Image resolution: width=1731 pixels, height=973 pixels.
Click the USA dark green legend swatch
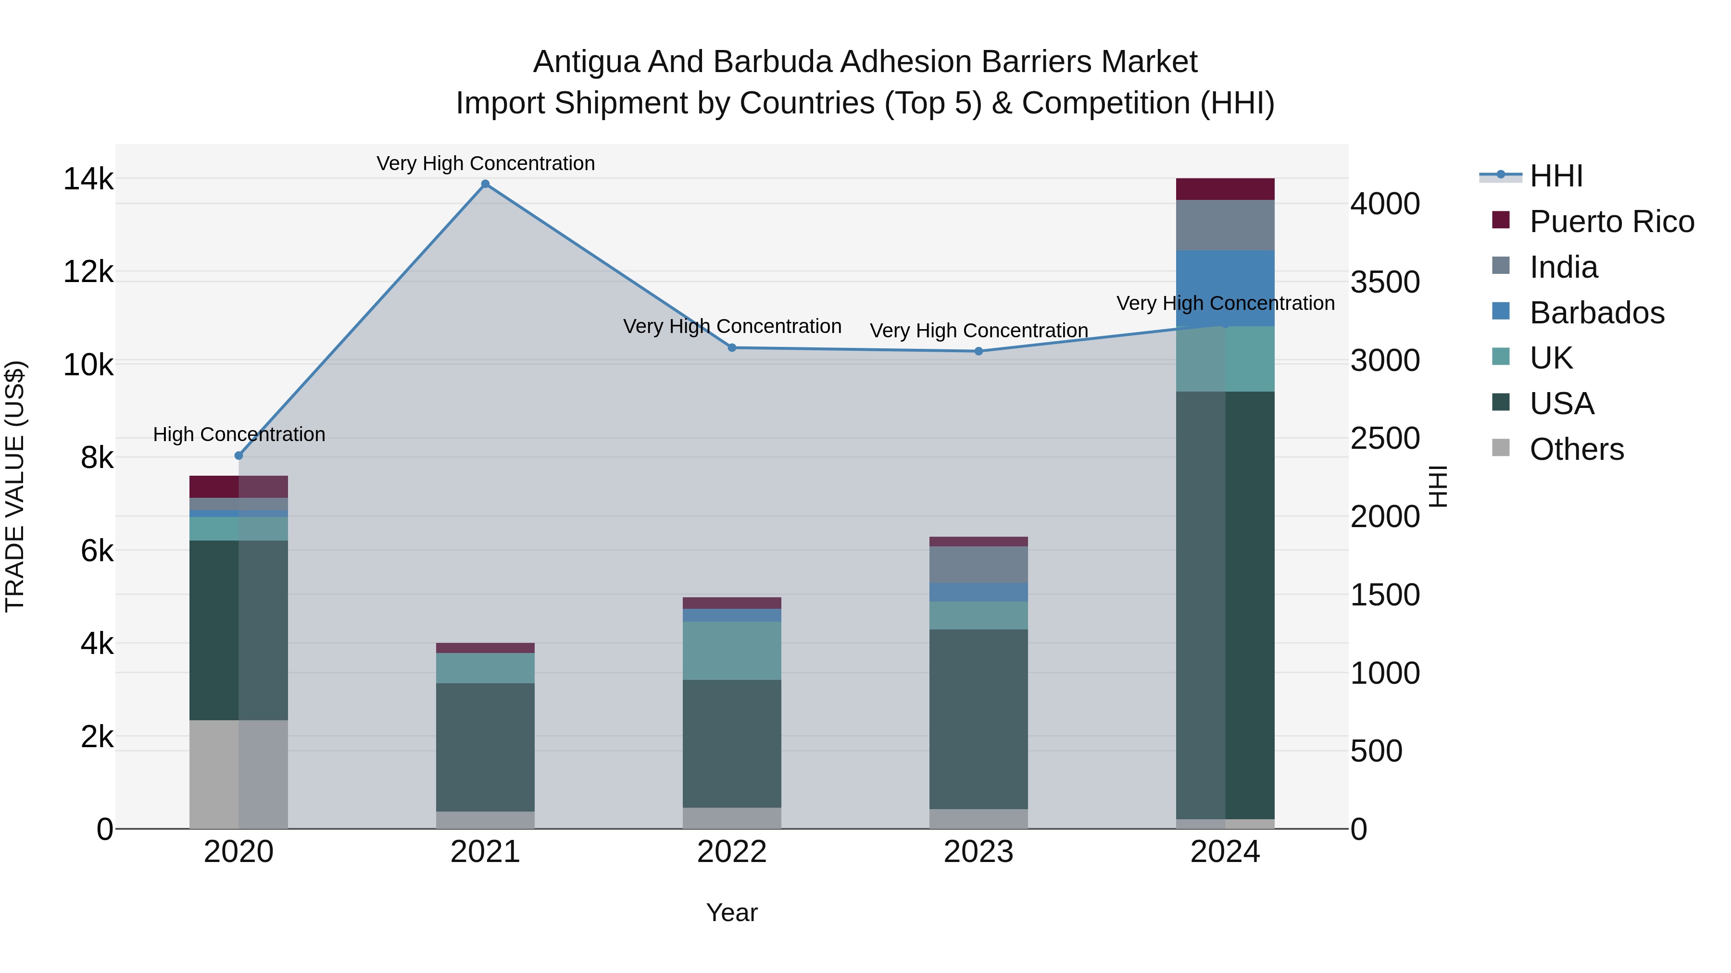click(1501, 402)
